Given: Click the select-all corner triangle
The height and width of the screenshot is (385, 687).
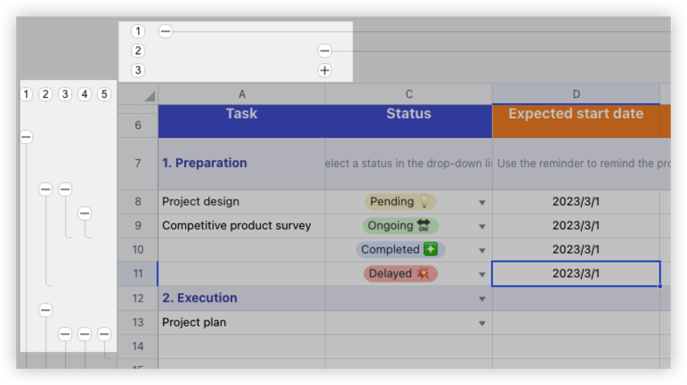Looking at the screenshot, I should (x=150, y=96).
